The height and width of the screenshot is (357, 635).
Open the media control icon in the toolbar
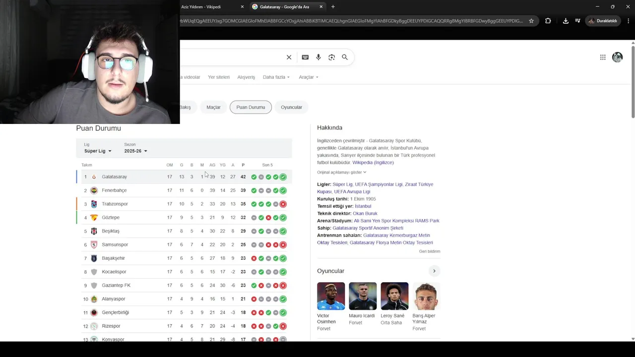pos(578,21)
